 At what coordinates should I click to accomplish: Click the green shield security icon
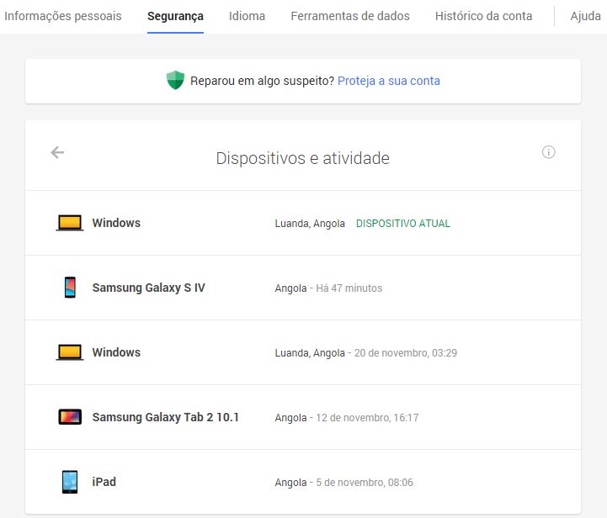click(175, 81)
